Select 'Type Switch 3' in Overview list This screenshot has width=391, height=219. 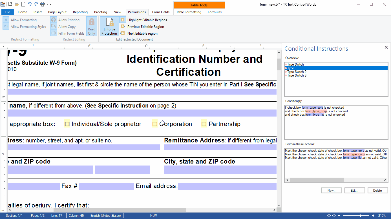(x=336, y=75)
